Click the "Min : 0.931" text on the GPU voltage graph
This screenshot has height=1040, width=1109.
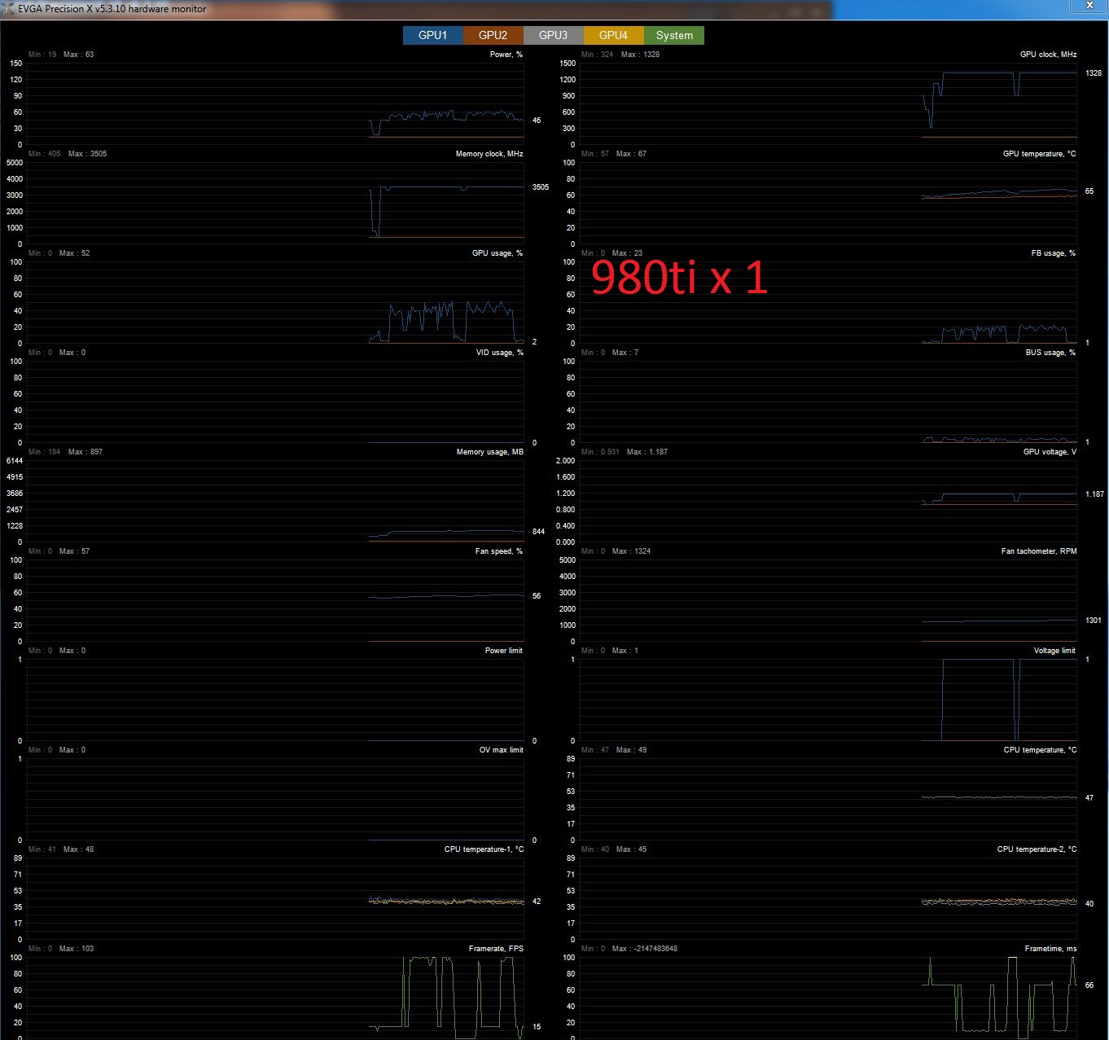point(600,452)
